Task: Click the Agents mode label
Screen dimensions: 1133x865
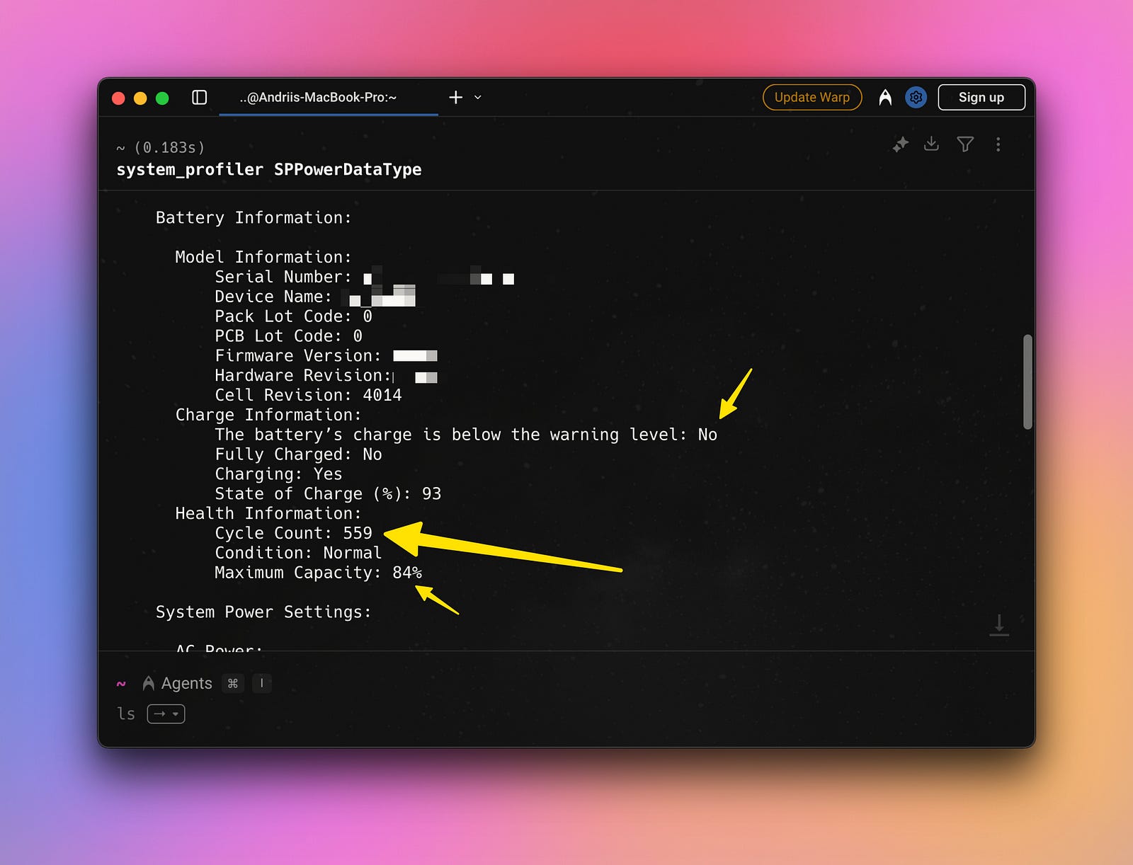Action: (187, 683)
